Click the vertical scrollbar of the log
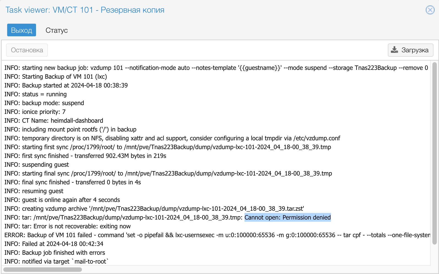This screenshot has height=274, width=439. [x=434, y=153]
